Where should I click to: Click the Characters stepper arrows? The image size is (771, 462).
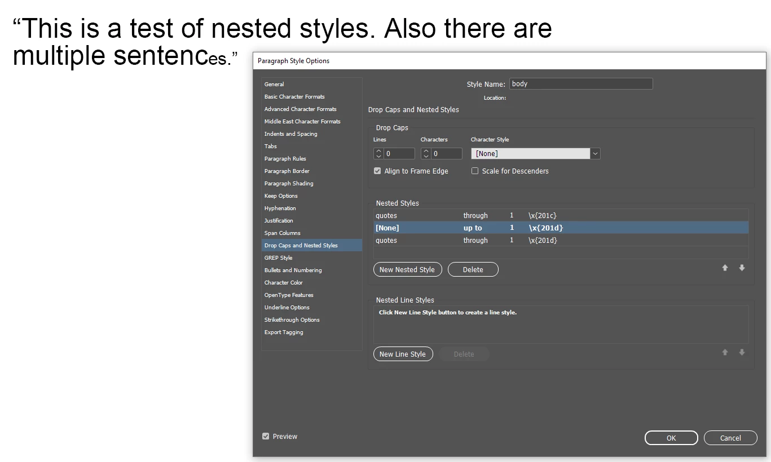click(426, 153)
